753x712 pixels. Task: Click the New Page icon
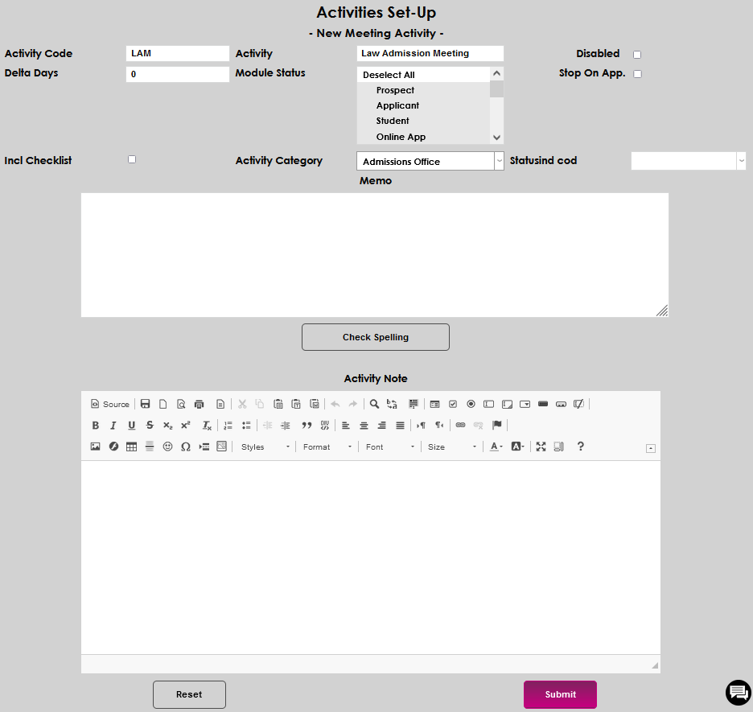coord(163,404)
